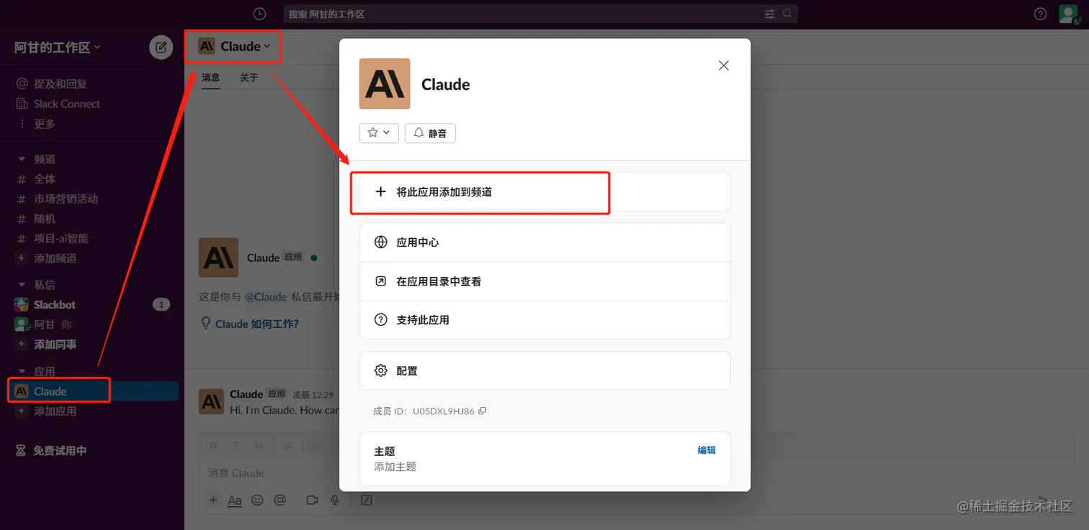Open the Claude header dropdown
This screenshot has width=1089, height=530.
[235, 47]
